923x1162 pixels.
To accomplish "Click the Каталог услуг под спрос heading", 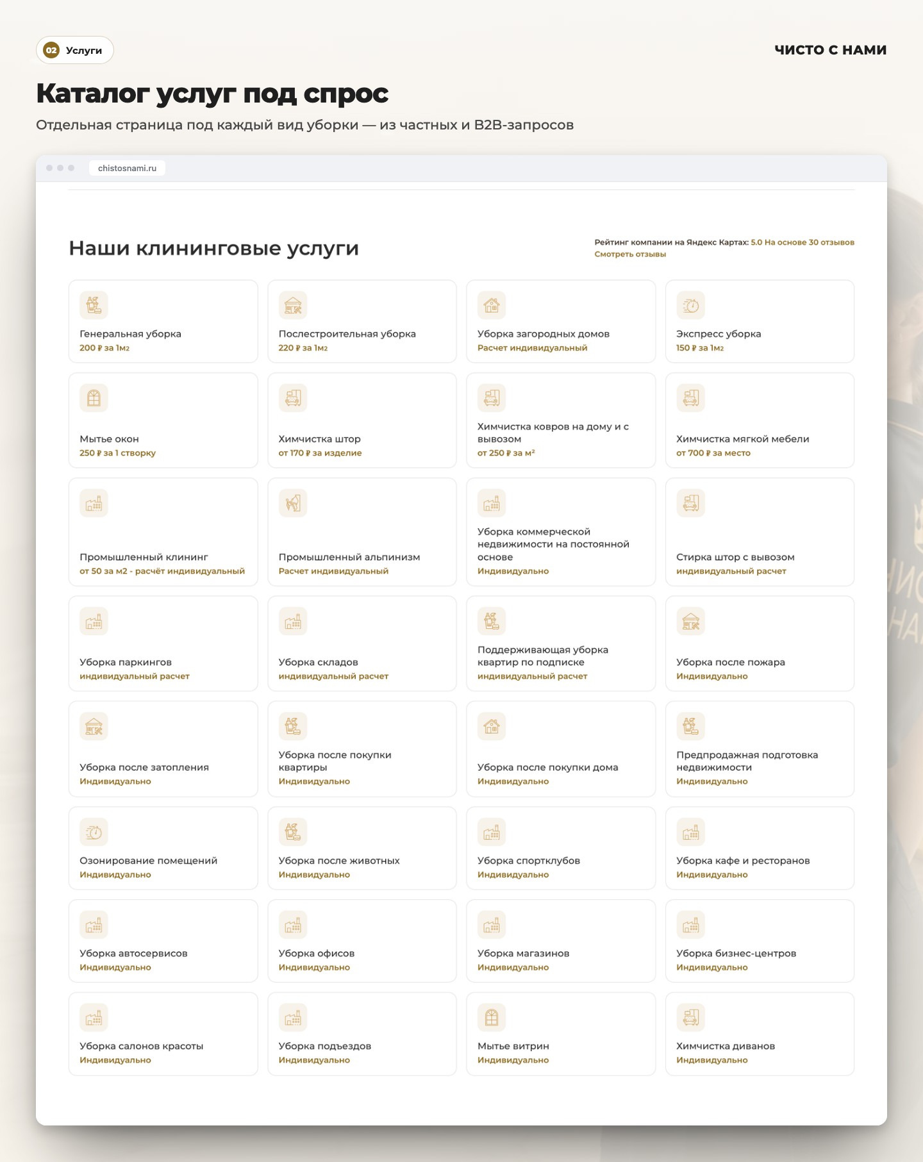I will (212, 94).
